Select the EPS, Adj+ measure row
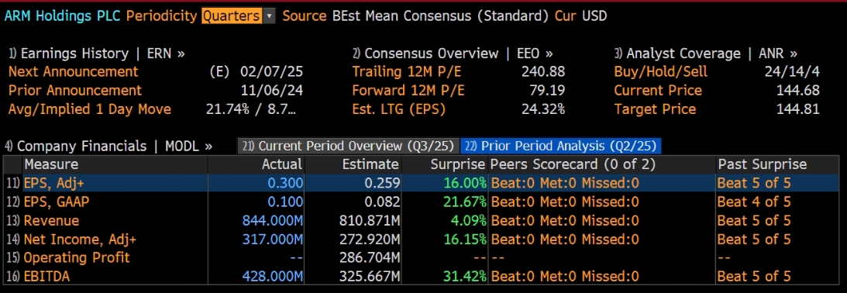 422,183
